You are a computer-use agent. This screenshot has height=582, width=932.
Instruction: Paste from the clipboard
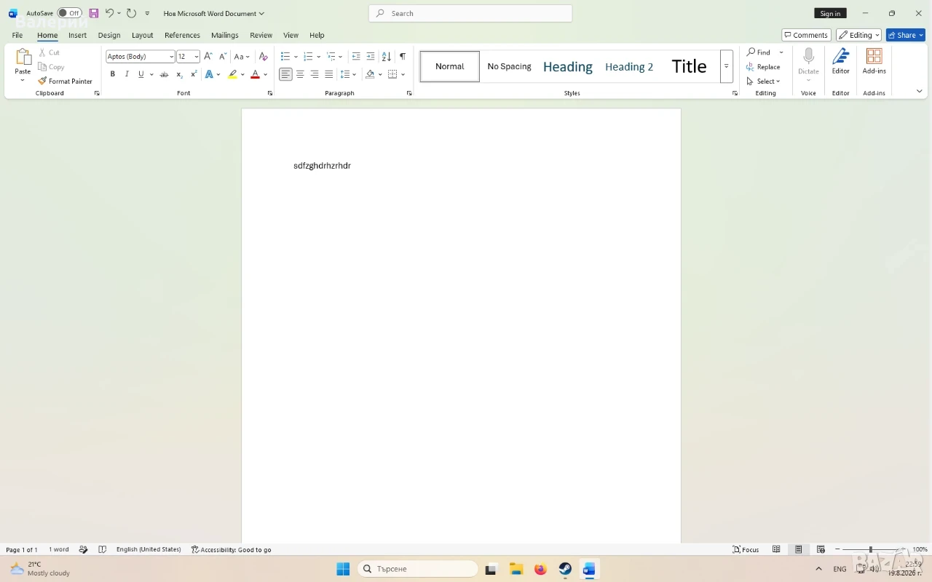pos(23,61)
